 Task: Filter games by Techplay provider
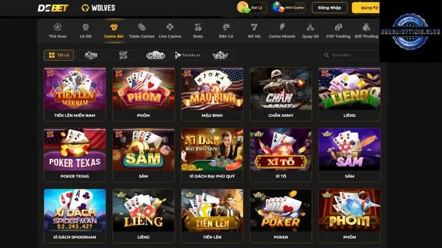point(188,55)
